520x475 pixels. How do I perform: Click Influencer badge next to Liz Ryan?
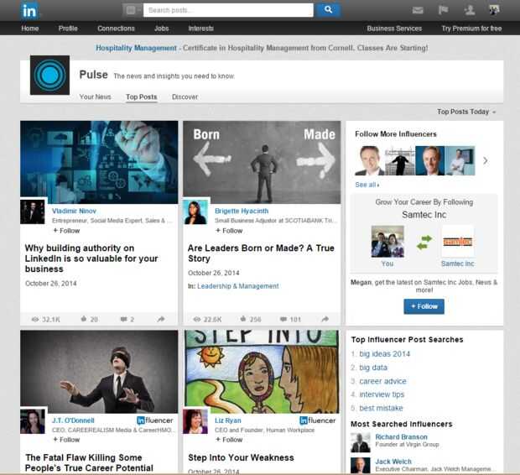[x=317, y=420]
